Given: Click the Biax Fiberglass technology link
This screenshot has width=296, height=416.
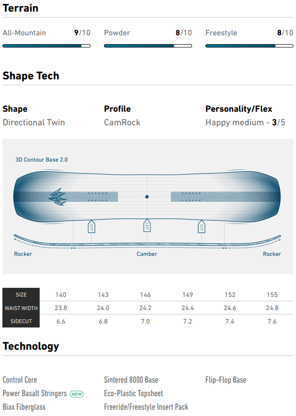Looking at the screenshot, I should (x=25, y=407).
